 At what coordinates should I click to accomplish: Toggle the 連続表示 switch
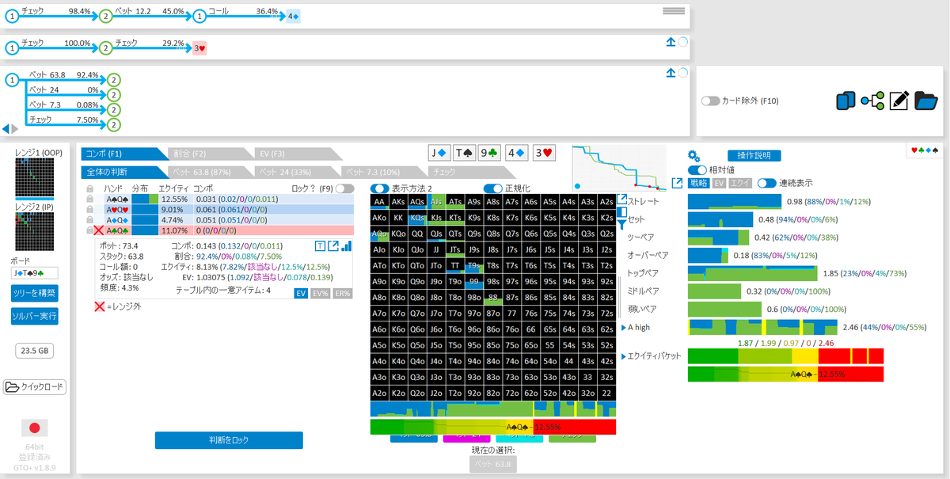(766, 183)
